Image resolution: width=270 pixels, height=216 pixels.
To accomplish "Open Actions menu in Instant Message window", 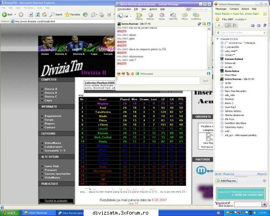I will pyautogui.click(x=153, y=9).
